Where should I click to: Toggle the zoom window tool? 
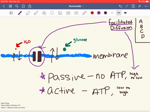click(x=11, y=13)
